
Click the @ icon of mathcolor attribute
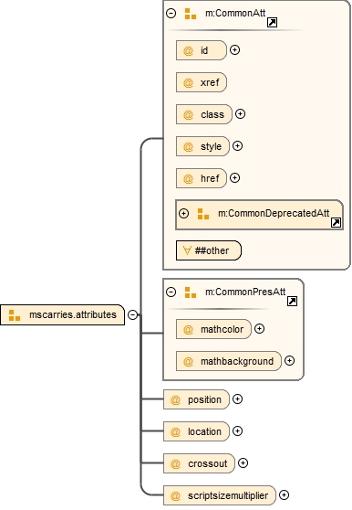pyautogui.click(x=188, y=329)
